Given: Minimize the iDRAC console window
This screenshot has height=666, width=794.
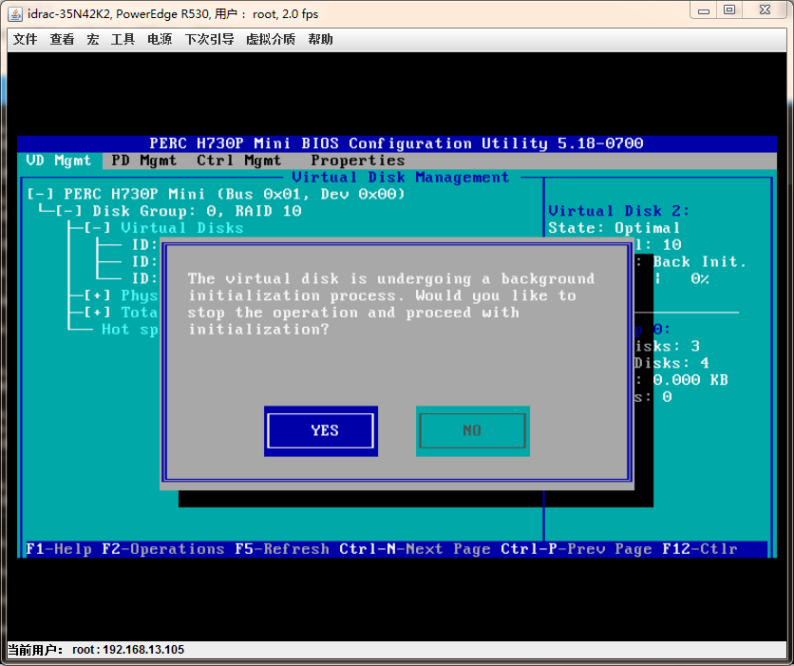Looking at the screenshot, I should click(x=704, y=10).
